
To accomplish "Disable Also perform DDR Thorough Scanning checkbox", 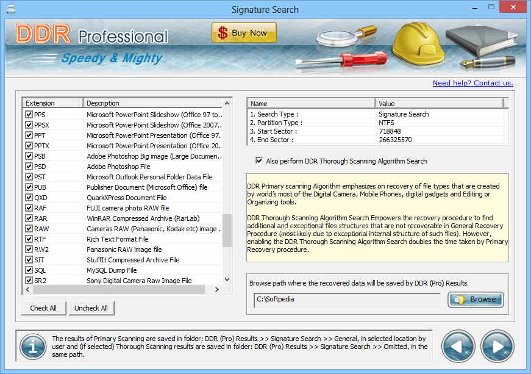I will click(259, 160).
